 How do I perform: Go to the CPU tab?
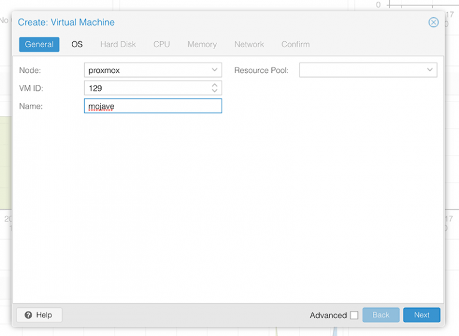(x=161, y=44)
